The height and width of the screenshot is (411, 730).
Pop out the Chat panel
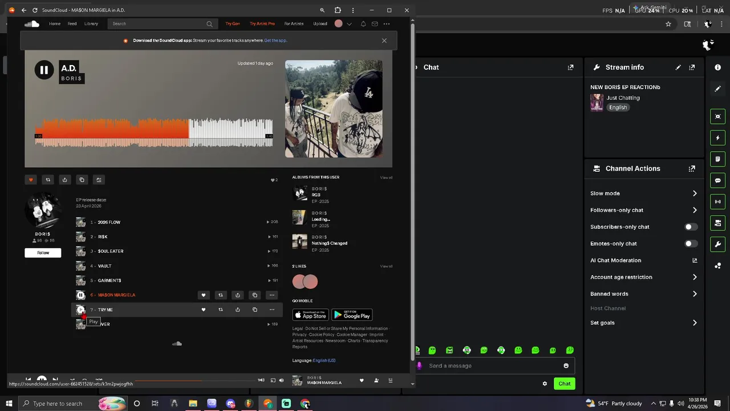pos(570,67)
